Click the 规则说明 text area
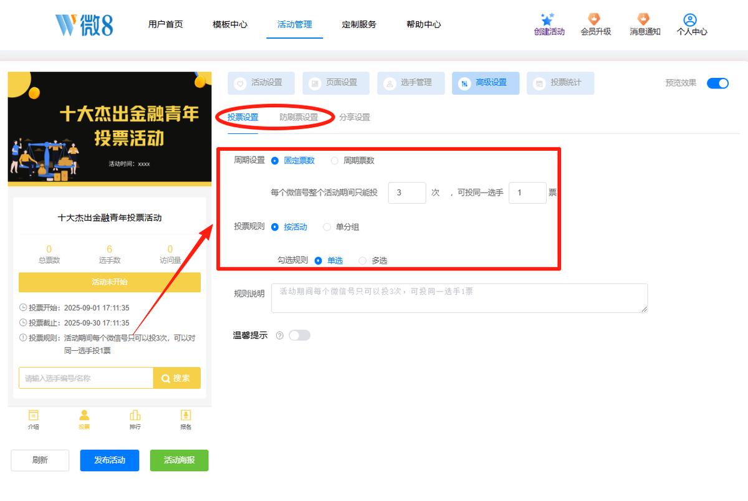Screen dimensions: 748x501 point(459,298)
